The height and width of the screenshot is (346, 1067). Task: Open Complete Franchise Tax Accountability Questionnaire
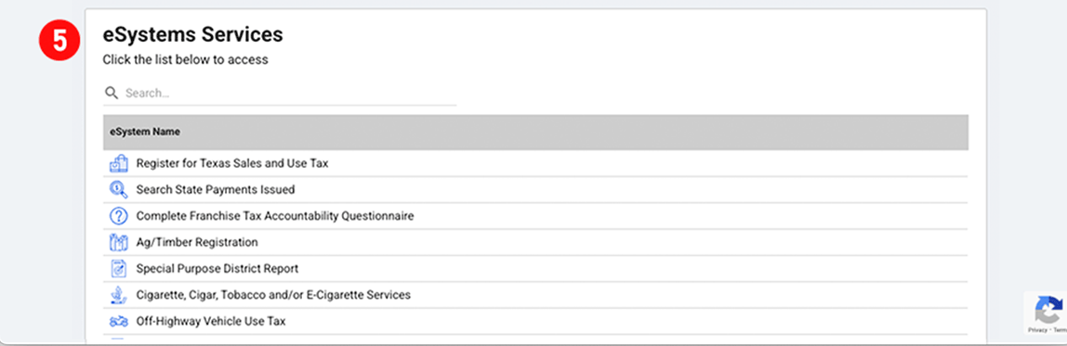click(275, 216)
